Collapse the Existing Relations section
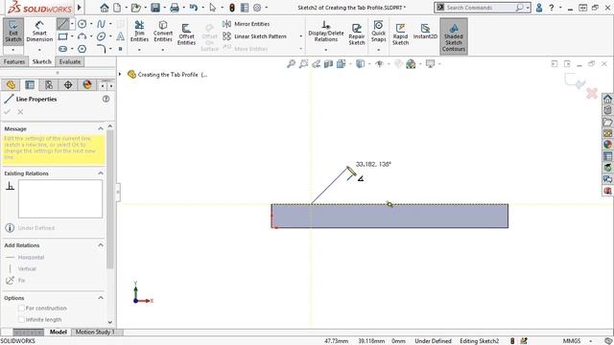The width and height of the screenshot is (614, 345). pyautogui.click(x=101, y=173)
